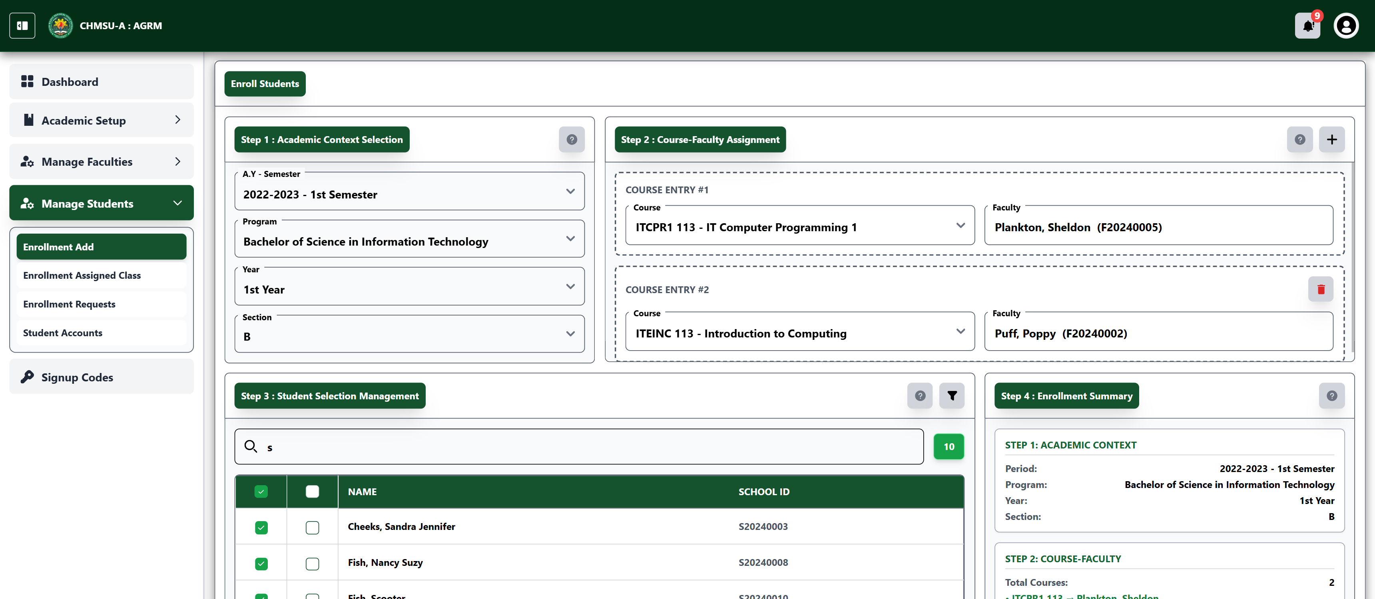Open help for Step 3
This screenshot has height=599, width=1375.
point(920,396)
